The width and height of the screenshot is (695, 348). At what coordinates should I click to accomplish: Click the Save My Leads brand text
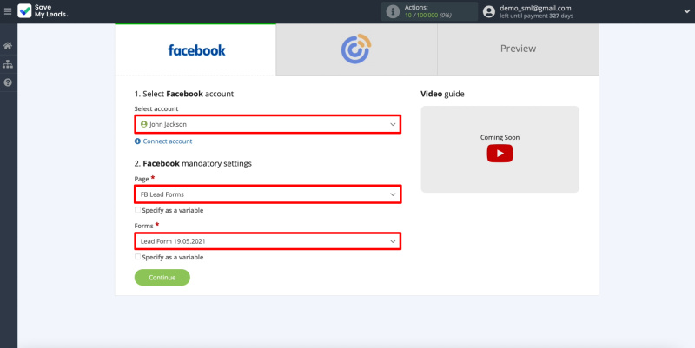tap(51, 11)
